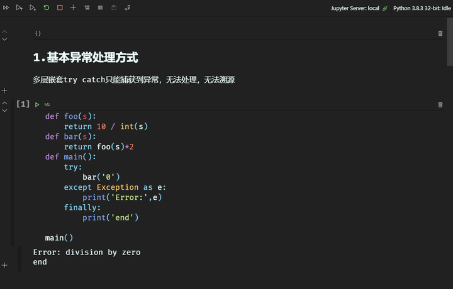This screenshot has width=453, height=289.
Task: Save the notebook
Action: pyautogui.click(x=114, y=8)
